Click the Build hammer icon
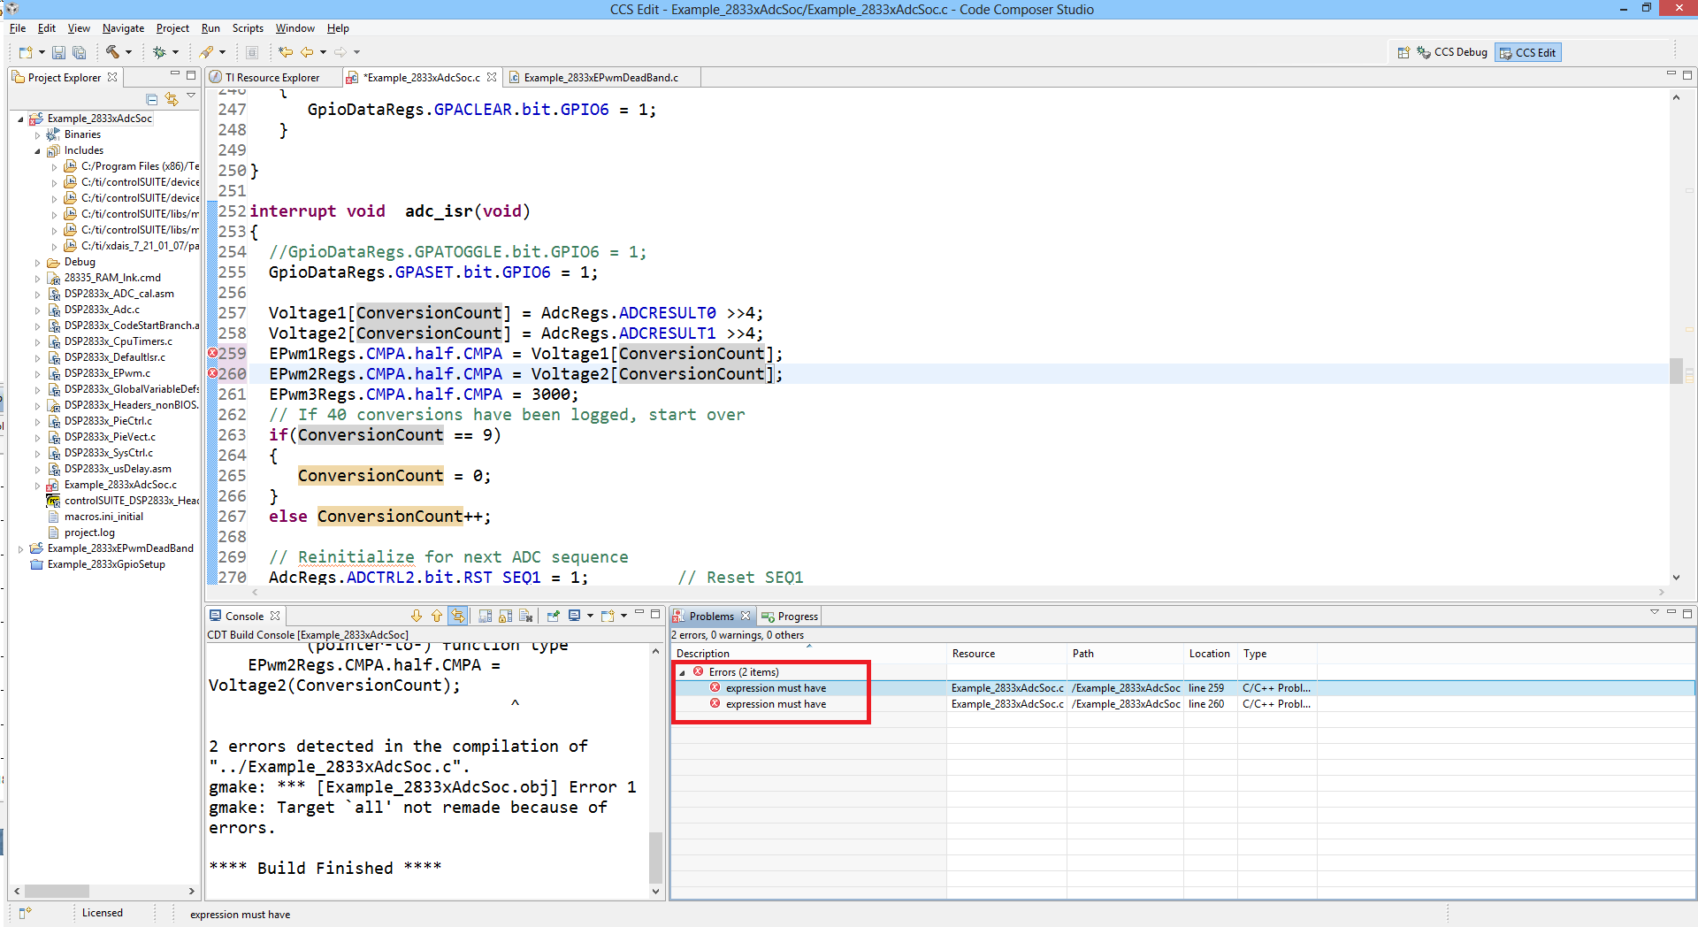The image size is (1698, 927). [x=112, y=52]
